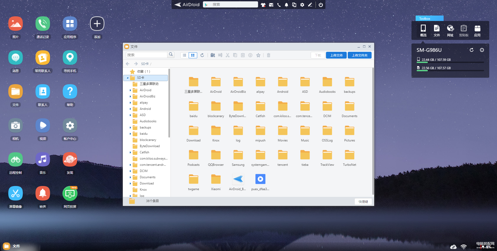This screenshot has height=251, width=497.
Task: Click the new folder toolbar icon
Action: pos(213,55)
